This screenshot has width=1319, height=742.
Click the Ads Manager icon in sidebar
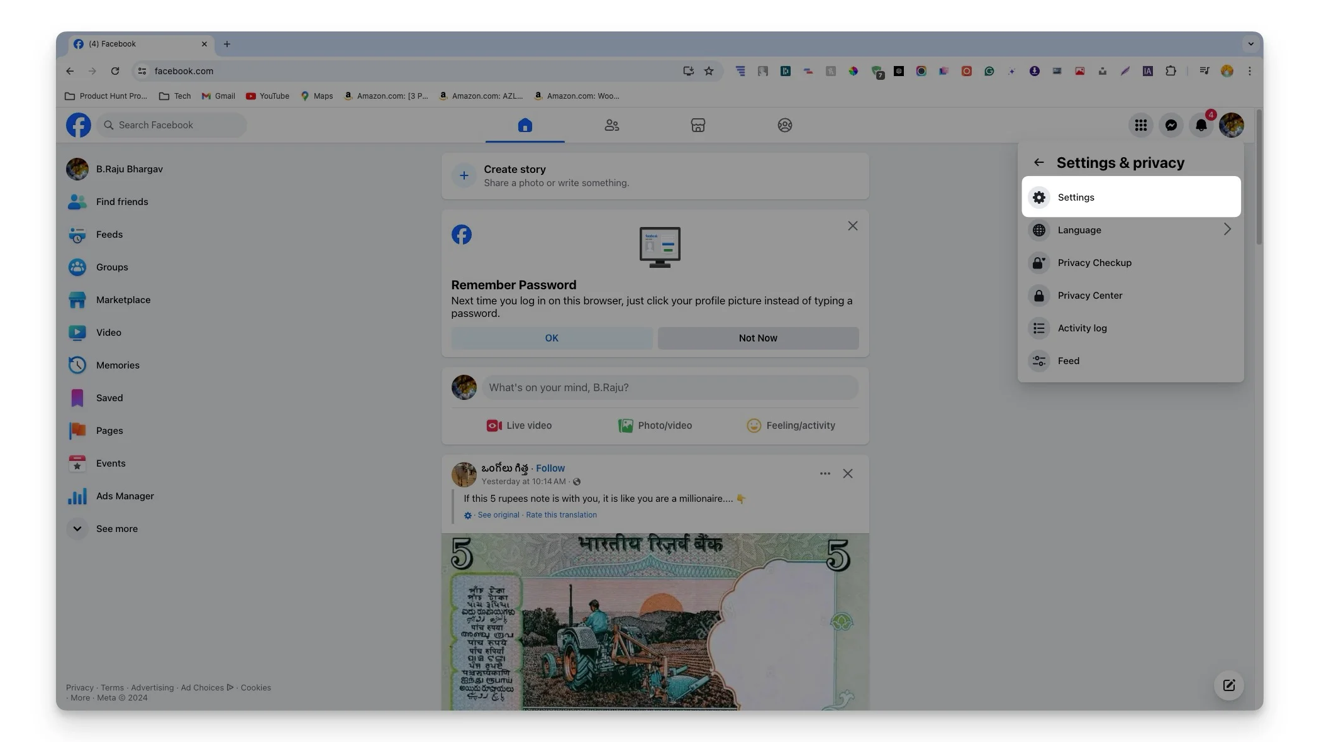coord(76,496)
